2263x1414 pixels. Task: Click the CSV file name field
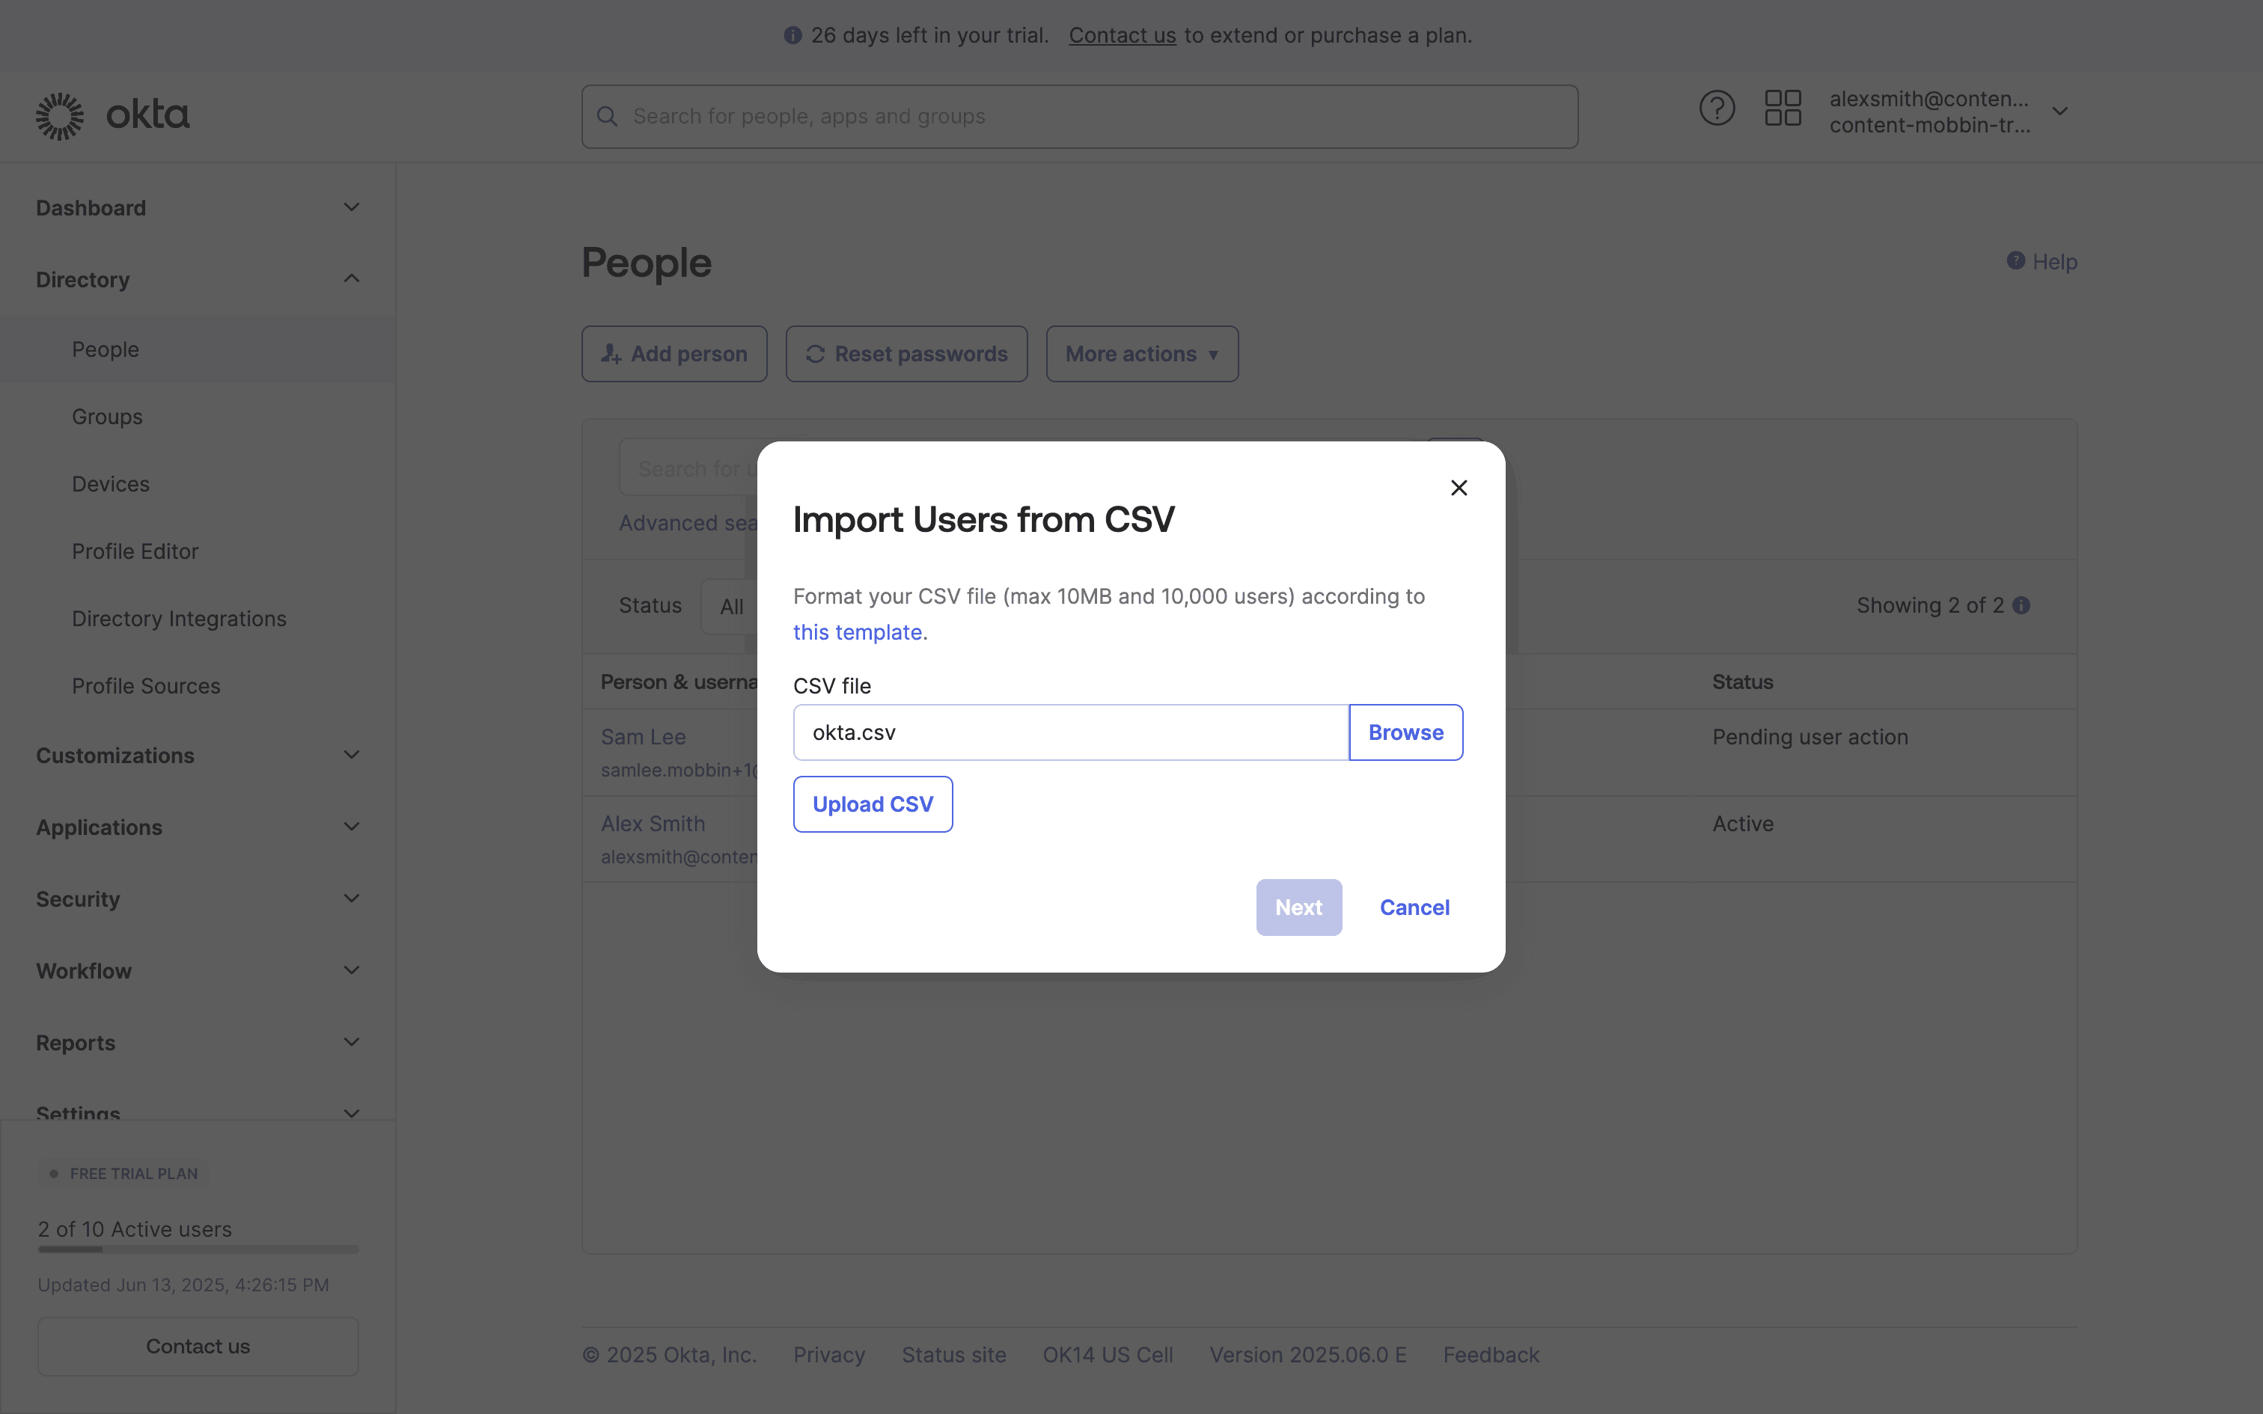[1070, 732]
